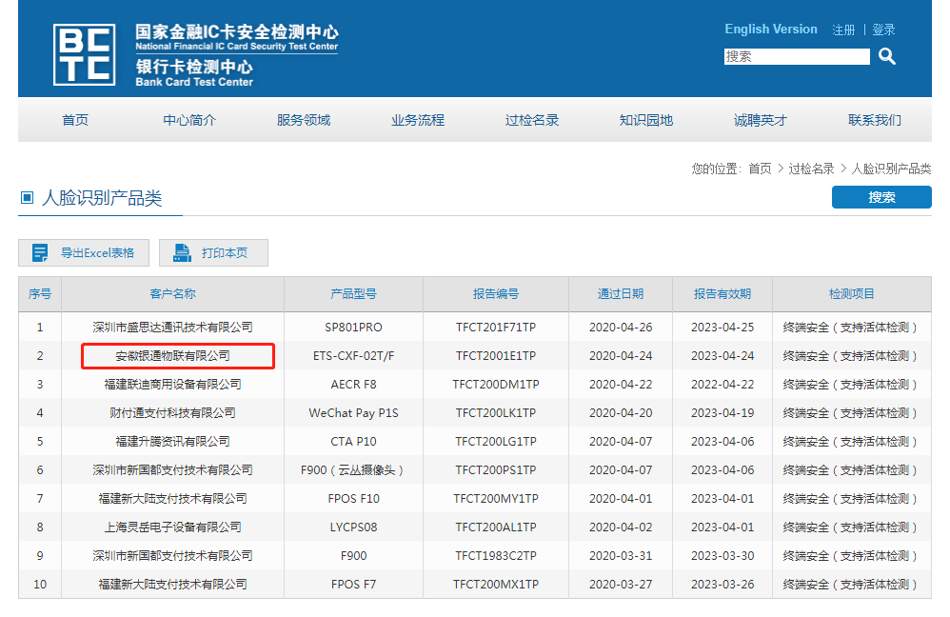This screenshot has width=950, height=617.
Task: Click report number TFCT200LG1TP
Action: click(x=496, y=441)
